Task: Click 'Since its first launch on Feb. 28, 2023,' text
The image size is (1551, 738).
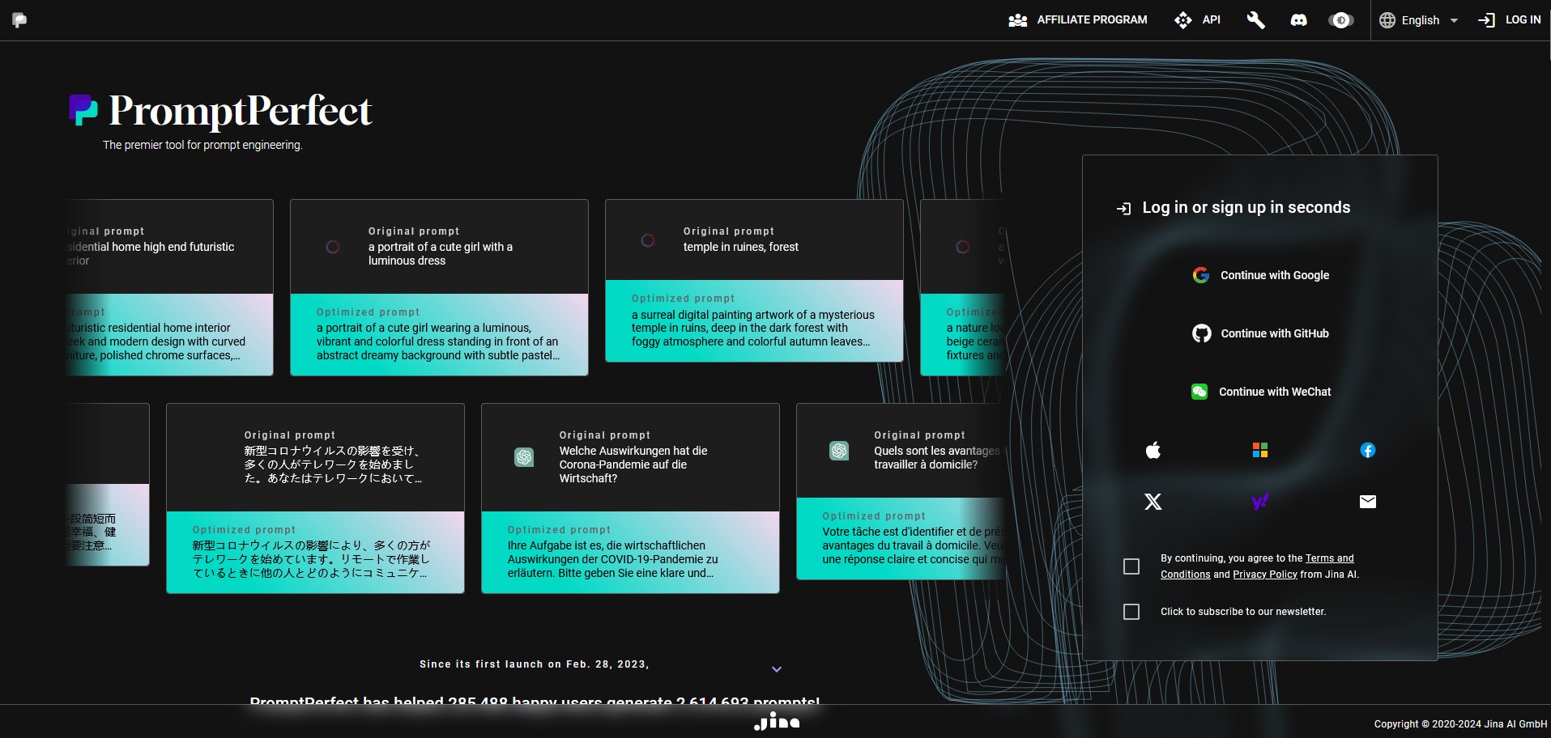Action: tap(534, 664)
